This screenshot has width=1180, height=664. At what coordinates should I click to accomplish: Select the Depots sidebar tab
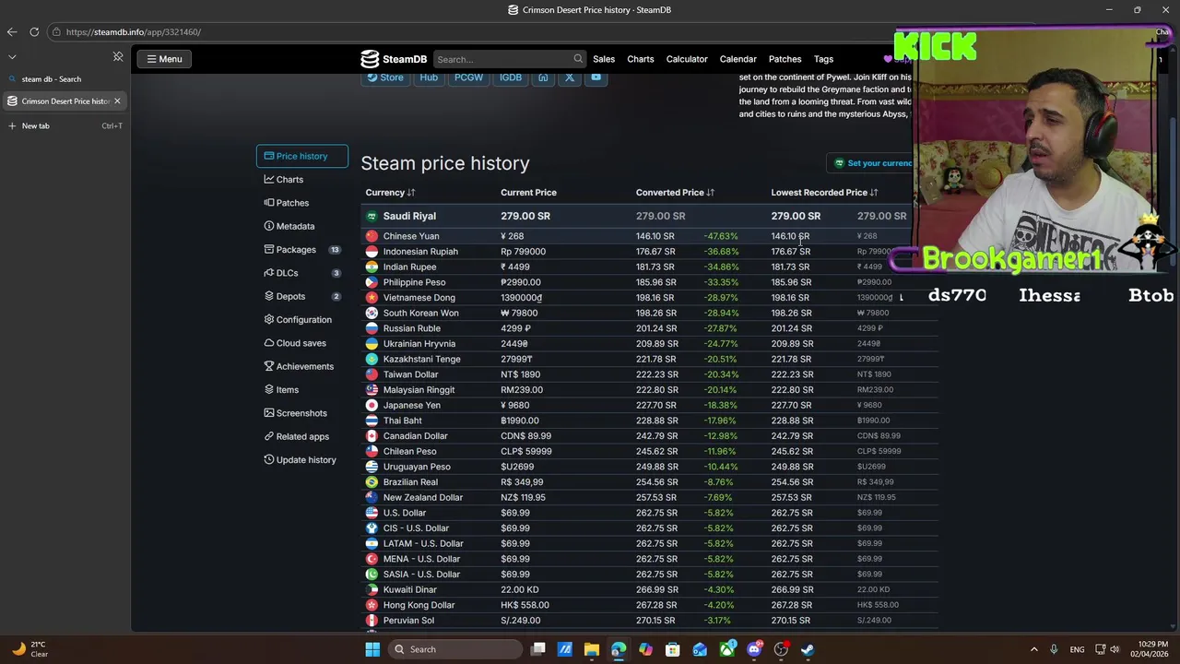pos(302,296)
